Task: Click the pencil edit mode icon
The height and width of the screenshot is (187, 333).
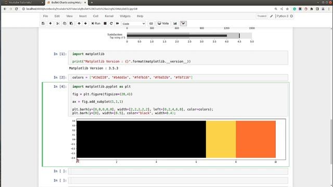Action: pyautogui.click(x=272, y=16)
